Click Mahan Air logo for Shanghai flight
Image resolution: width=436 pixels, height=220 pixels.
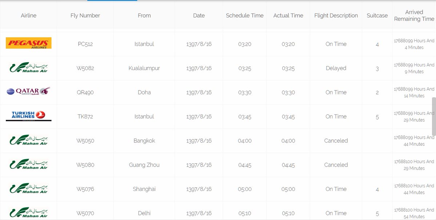click(29, 188)
